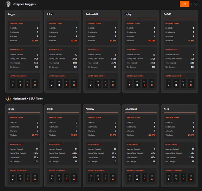Open the Unsigned Fraggers team name
Screen dimensions: 202x191
(24, 4)
